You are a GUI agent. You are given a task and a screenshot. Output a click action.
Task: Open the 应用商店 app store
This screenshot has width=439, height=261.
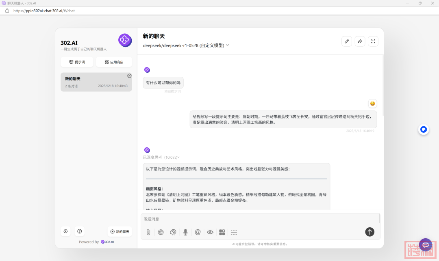point(114,62)
